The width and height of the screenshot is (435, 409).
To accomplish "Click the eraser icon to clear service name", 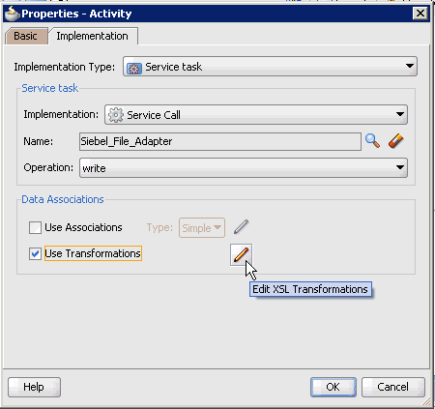I will (x=396, y=141).
